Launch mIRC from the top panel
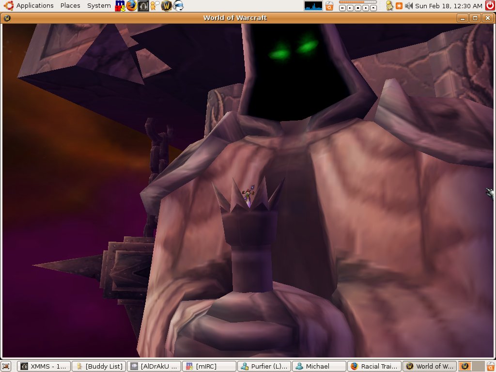 (x=120, y=6)
